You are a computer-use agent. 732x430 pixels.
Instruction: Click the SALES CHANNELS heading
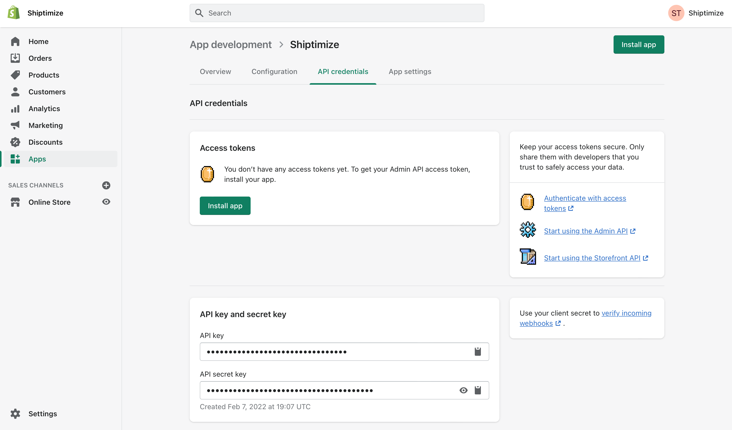coord(36,185)
